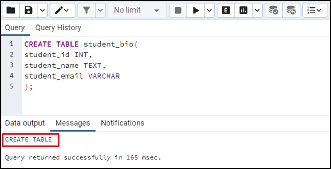The image size is (331, 169).
Task: Stop the running query
Action: (178, 10)
